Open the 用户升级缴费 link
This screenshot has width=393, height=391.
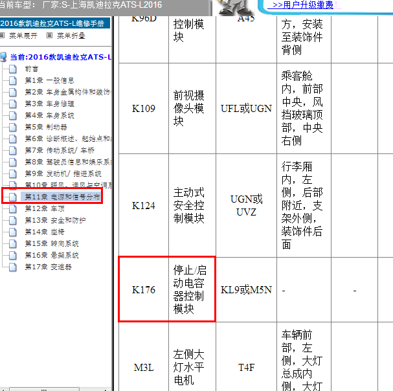click(302, 5)
